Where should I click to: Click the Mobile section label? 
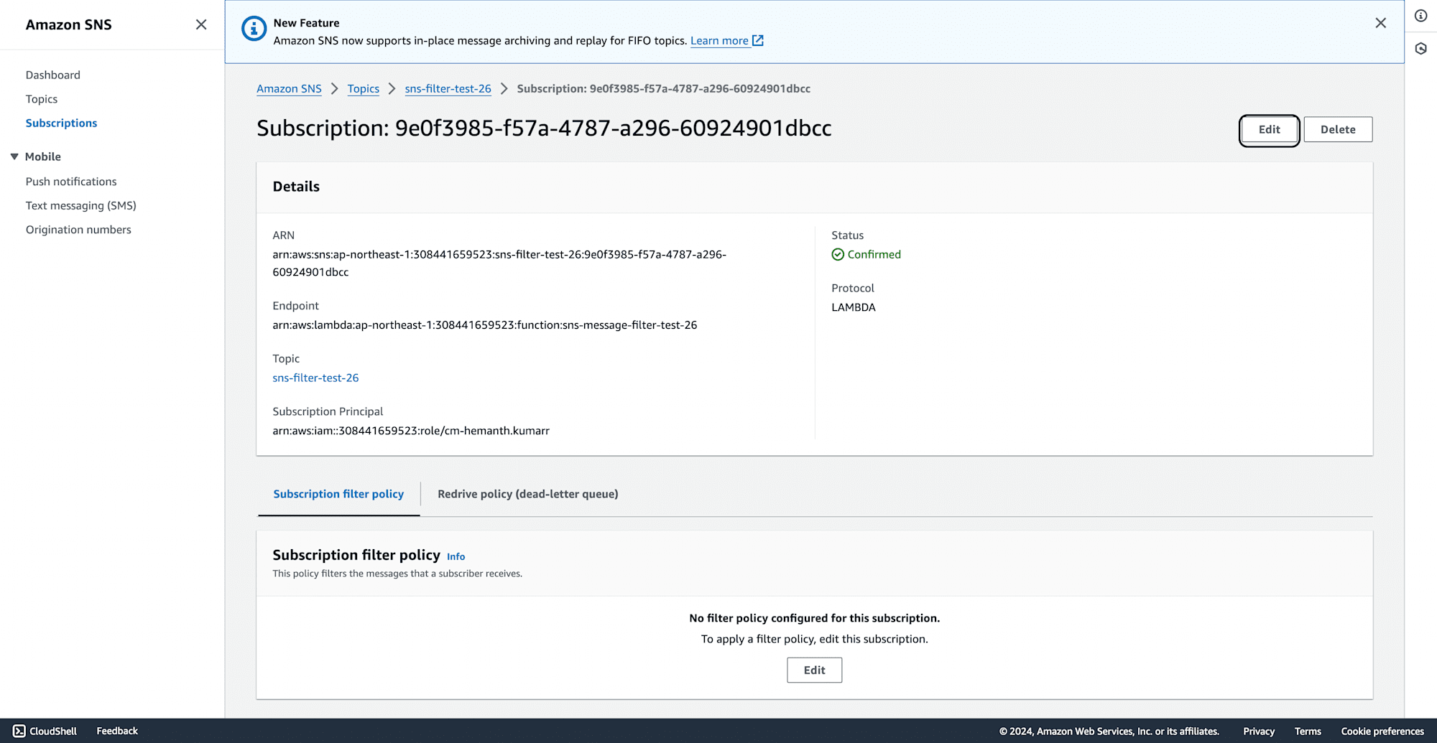(43, 156)
